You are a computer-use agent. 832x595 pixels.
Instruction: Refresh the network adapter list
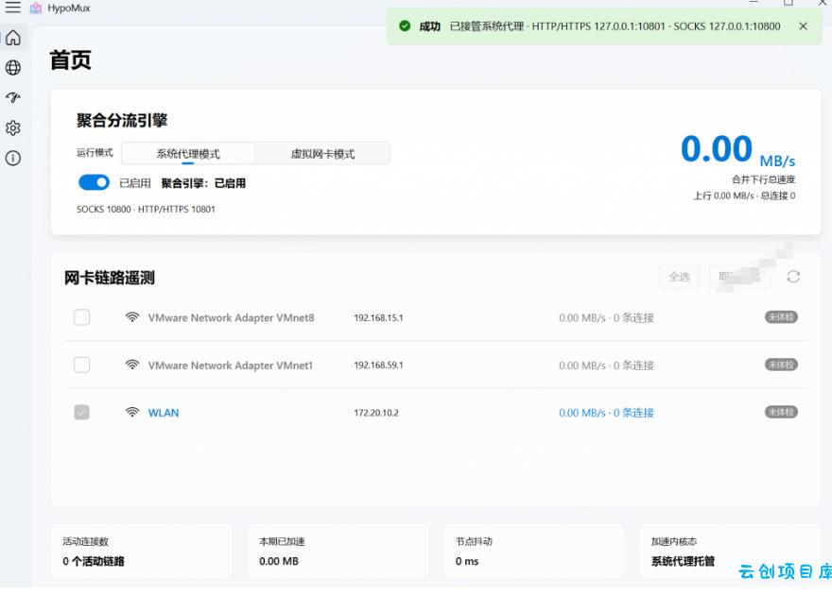coord(793,277)
